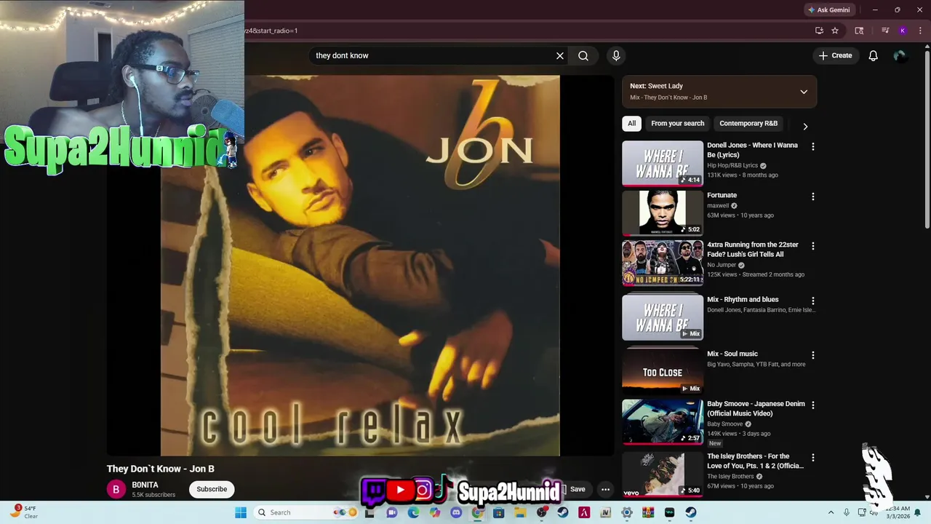The image size is (931, 524).
Task: Open options for Mix - Rhythm and blues
Action: click(x=812, y=301)
